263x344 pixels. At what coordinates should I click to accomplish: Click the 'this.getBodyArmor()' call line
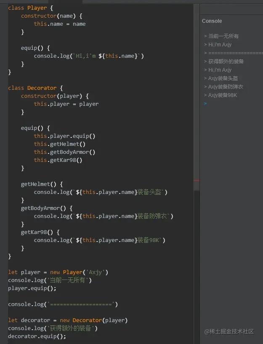pyautogui.click(x=65, y=152)
